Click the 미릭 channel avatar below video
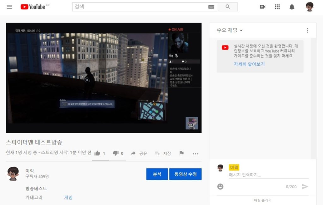Image resolution: width=323 pixels, height=205 pixels. point(13,174)
